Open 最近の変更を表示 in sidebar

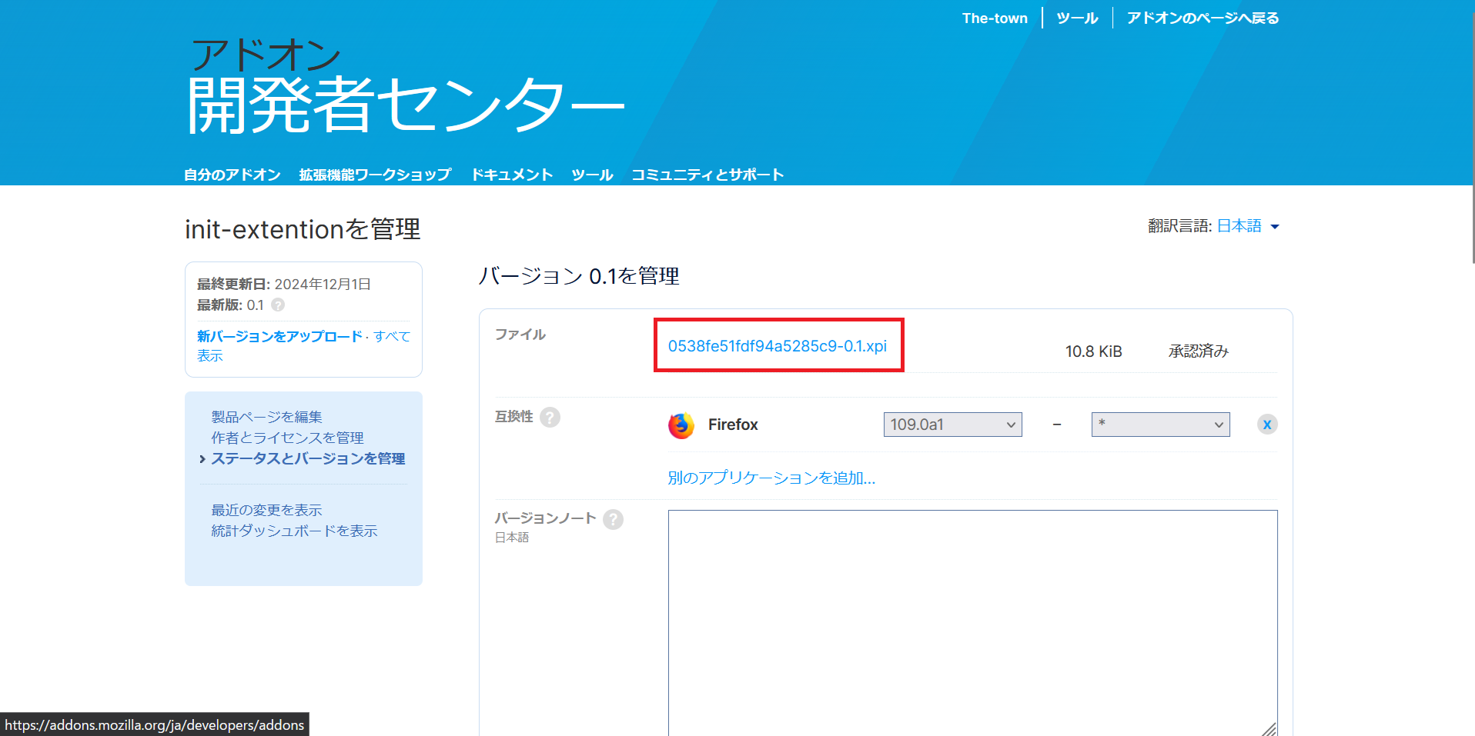click(x=266, y=510)
